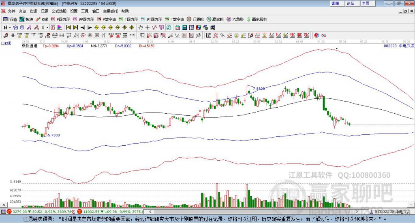Viewport: 415px width, 223px height.
Task: Open the 交易委托 menu
Action: [x=110, y=11]
